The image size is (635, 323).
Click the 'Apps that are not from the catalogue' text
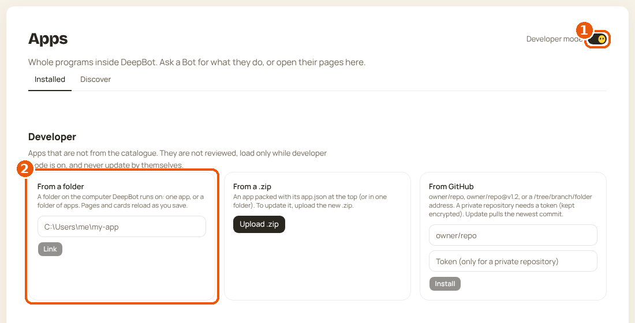pos(177,159)
